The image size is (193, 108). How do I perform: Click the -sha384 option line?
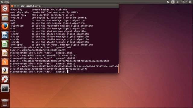click(x=49, y=39)
